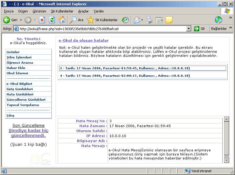
Task: Open the Yardım menu
Action: coord(99,11)
